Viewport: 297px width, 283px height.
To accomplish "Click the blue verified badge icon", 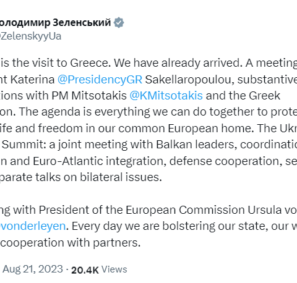I will click(x=119, y=22).
